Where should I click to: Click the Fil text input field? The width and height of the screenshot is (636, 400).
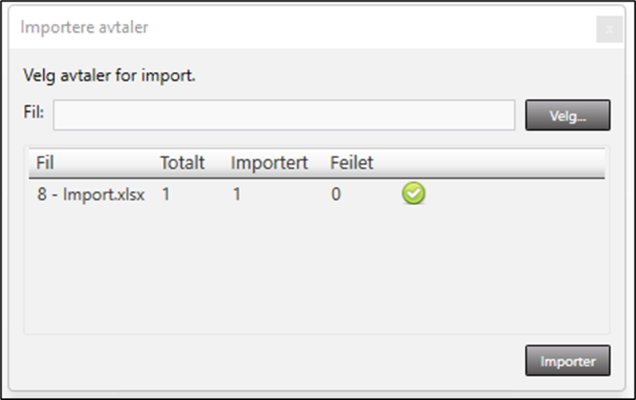point(284,115)
